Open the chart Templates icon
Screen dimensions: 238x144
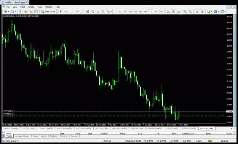[222, 11]
